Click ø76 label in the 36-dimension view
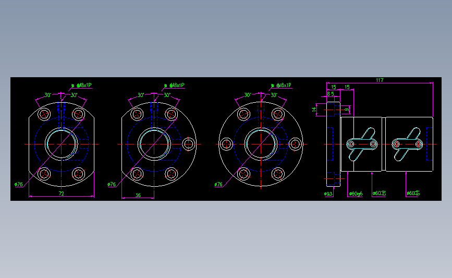The height and width of the screenshot is (278, 452). pos(111,184)
